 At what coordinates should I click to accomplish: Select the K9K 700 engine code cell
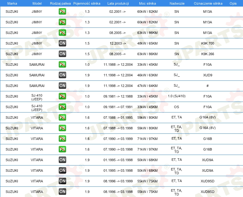[208, 43]
